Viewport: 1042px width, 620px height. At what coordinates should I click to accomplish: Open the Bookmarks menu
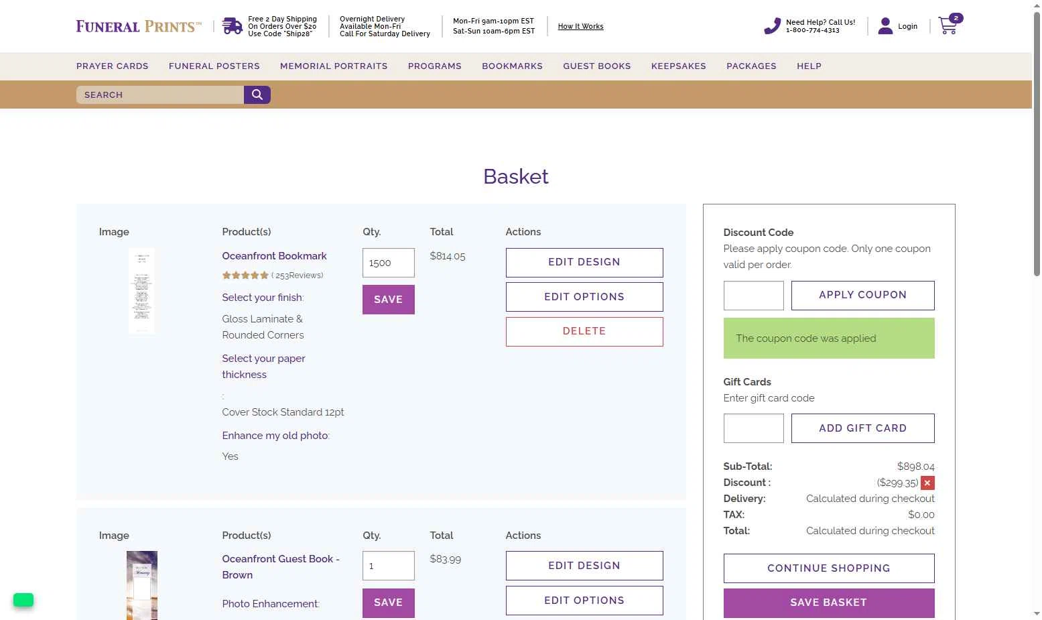tap(513, 66)
